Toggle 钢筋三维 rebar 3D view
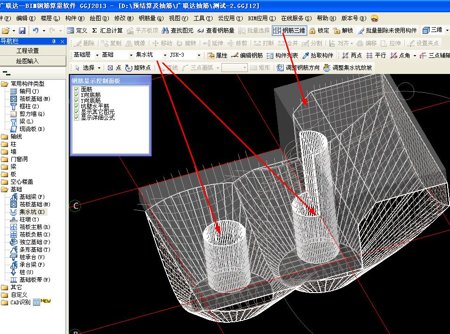450x334 pixels. tap(289, 31)
